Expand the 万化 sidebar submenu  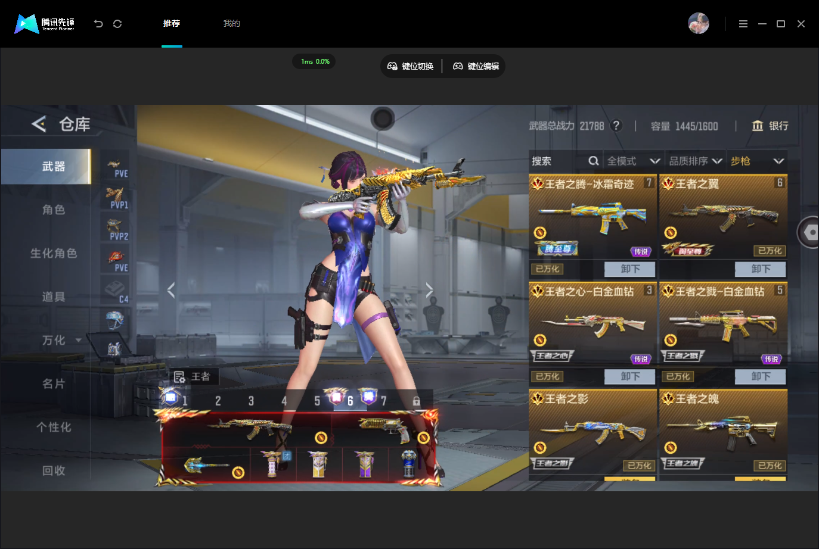tap(78, 340)
